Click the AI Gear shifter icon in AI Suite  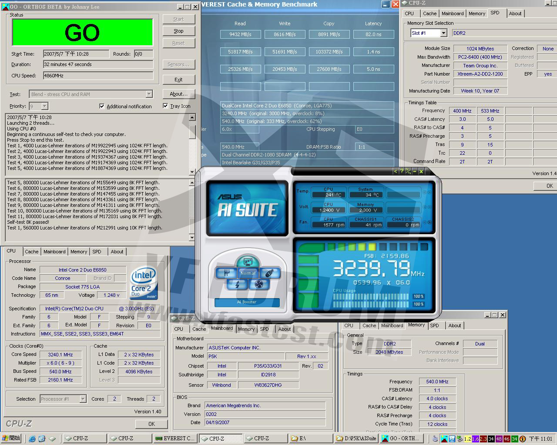pyautogui.click(x=227, y=273)
